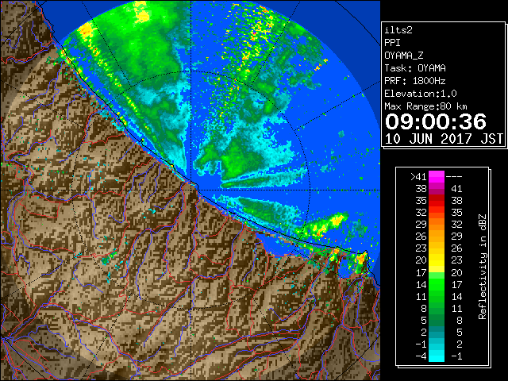The width and height of the screenshot is (508, 381).
Task: Click the 09:00:36 timestamp
Action: (x=436, y=121)
